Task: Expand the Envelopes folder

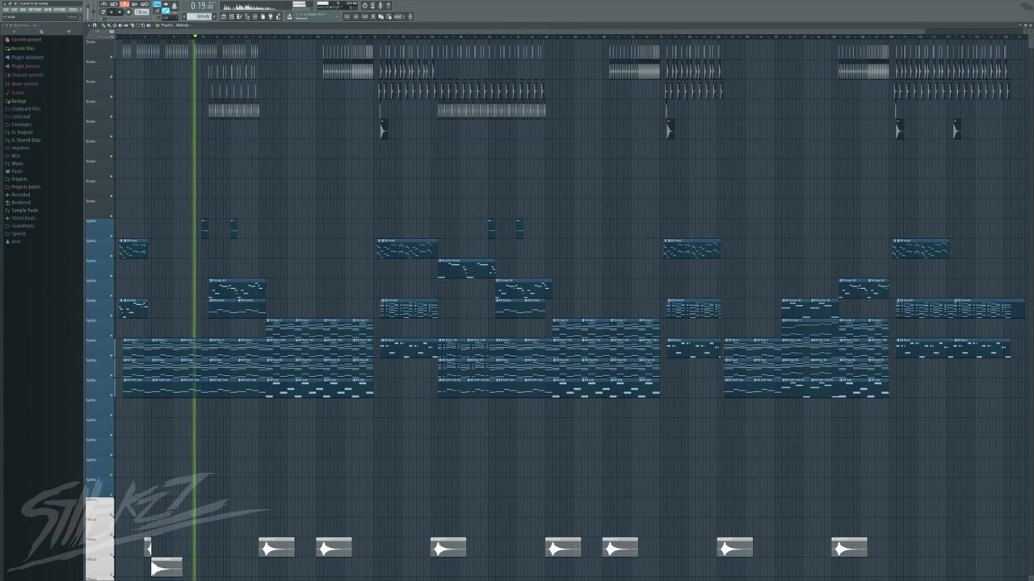Action: (21, 124)
